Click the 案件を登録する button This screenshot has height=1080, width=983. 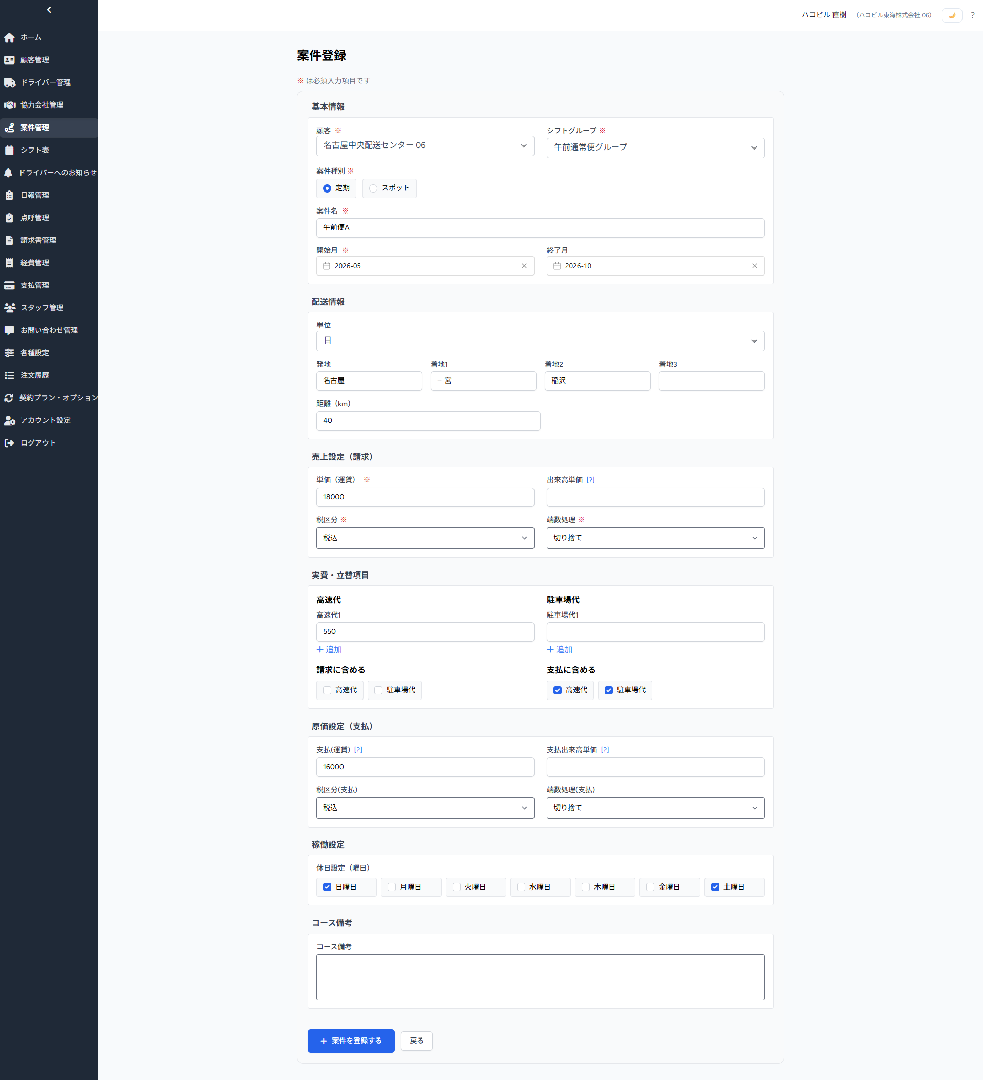point(351,1041)
